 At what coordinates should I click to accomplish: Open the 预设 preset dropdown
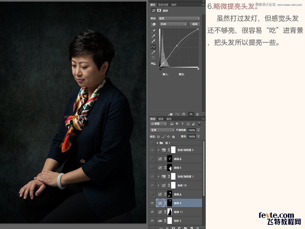pos(179,19)
